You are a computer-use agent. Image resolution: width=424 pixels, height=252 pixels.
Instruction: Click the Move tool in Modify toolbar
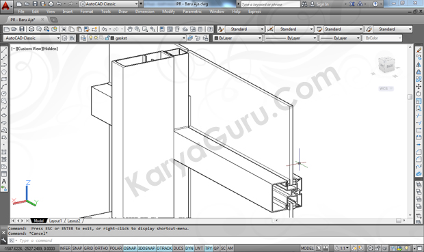click(419, 87)
